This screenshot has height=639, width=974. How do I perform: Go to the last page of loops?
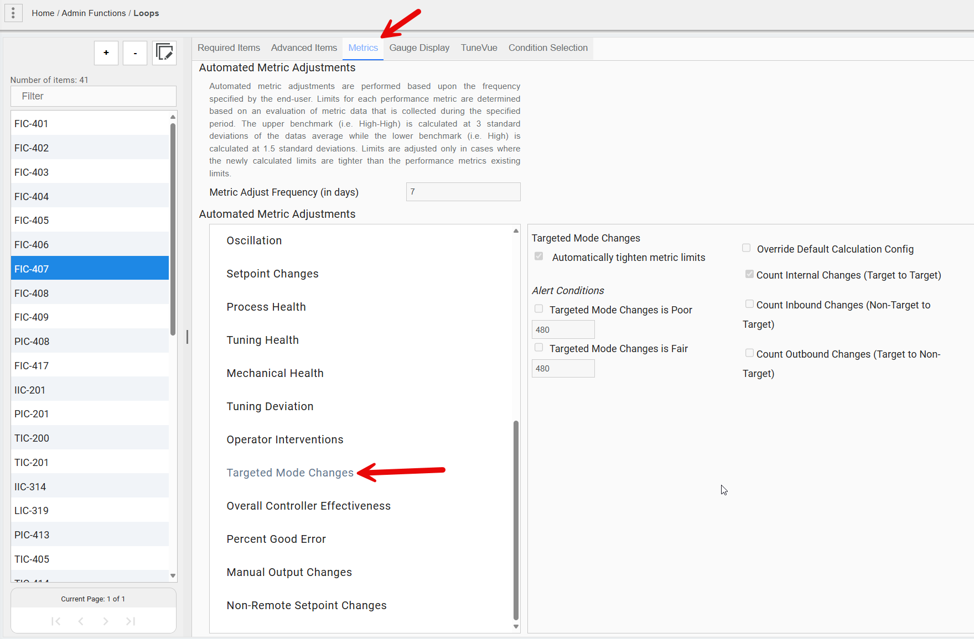(131, 621)
